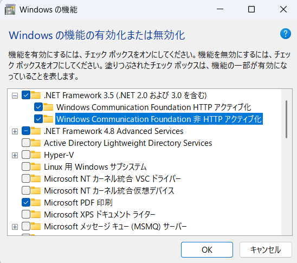Click folder icon beside Microsoft PDF 印刷
297x263 pixels.
point(36,202)
